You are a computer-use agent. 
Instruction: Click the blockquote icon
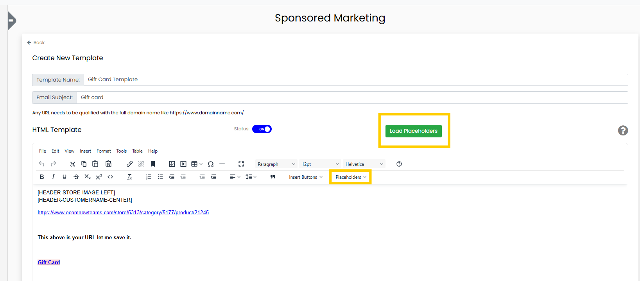273,177
